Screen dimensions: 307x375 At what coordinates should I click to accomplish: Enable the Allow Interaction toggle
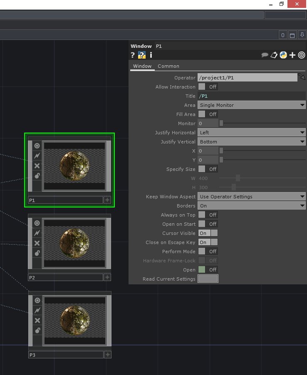tap(208, 87)
